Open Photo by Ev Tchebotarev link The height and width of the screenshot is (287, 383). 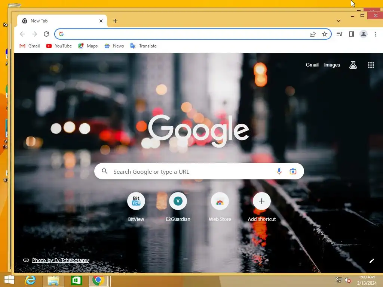(61, 260)
